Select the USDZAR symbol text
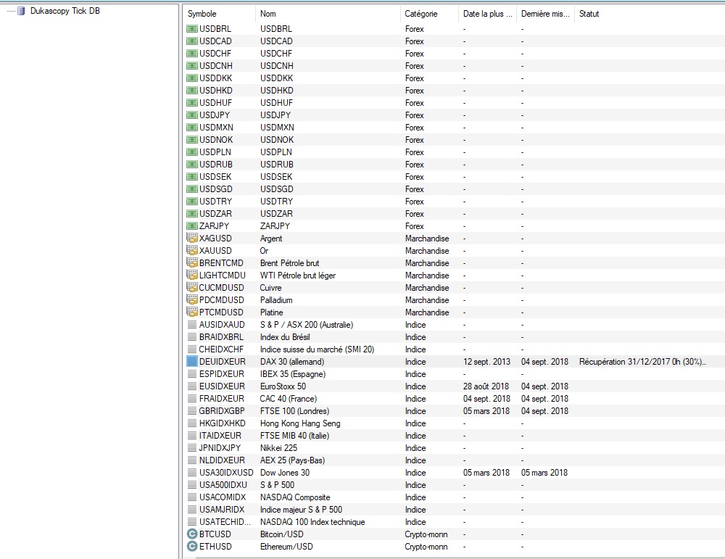Image resolution: width=725 pixels, height=559 pixels. click(x=215, y=214)
